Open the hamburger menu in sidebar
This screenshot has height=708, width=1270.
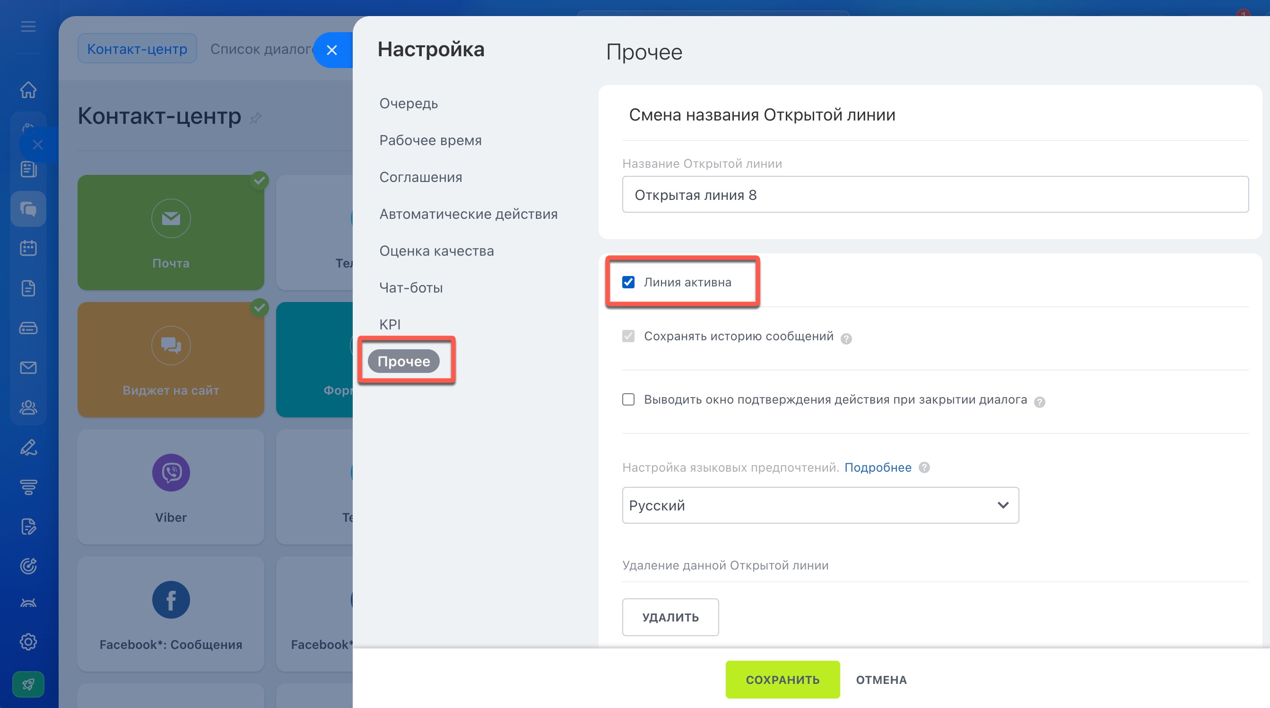tap(28, 26)
